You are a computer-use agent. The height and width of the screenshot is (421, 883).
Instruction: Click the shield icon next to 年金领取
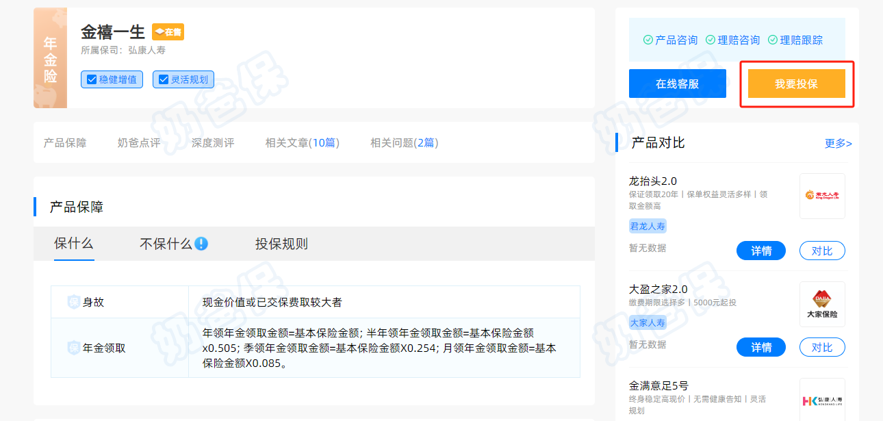pyautogui.click(x=73, y=348)
